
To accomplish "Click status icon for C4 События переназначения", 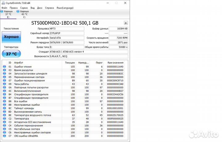I will (4, 126).
